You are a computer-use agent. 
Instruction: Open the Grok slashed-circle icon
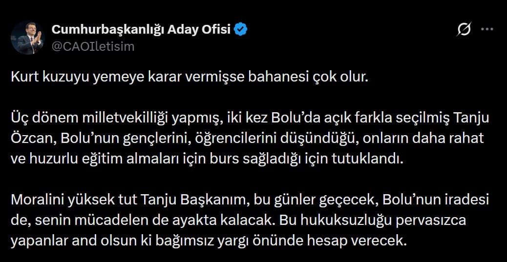click(x=464, y=30)
